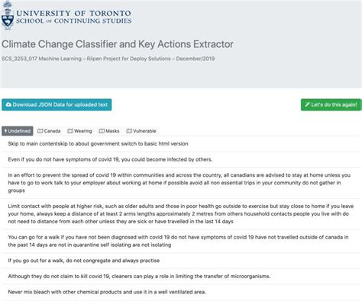Click the lightning icon on the Undefined tab
This screenshot has width=362, height=301.
tap(5, 131)
